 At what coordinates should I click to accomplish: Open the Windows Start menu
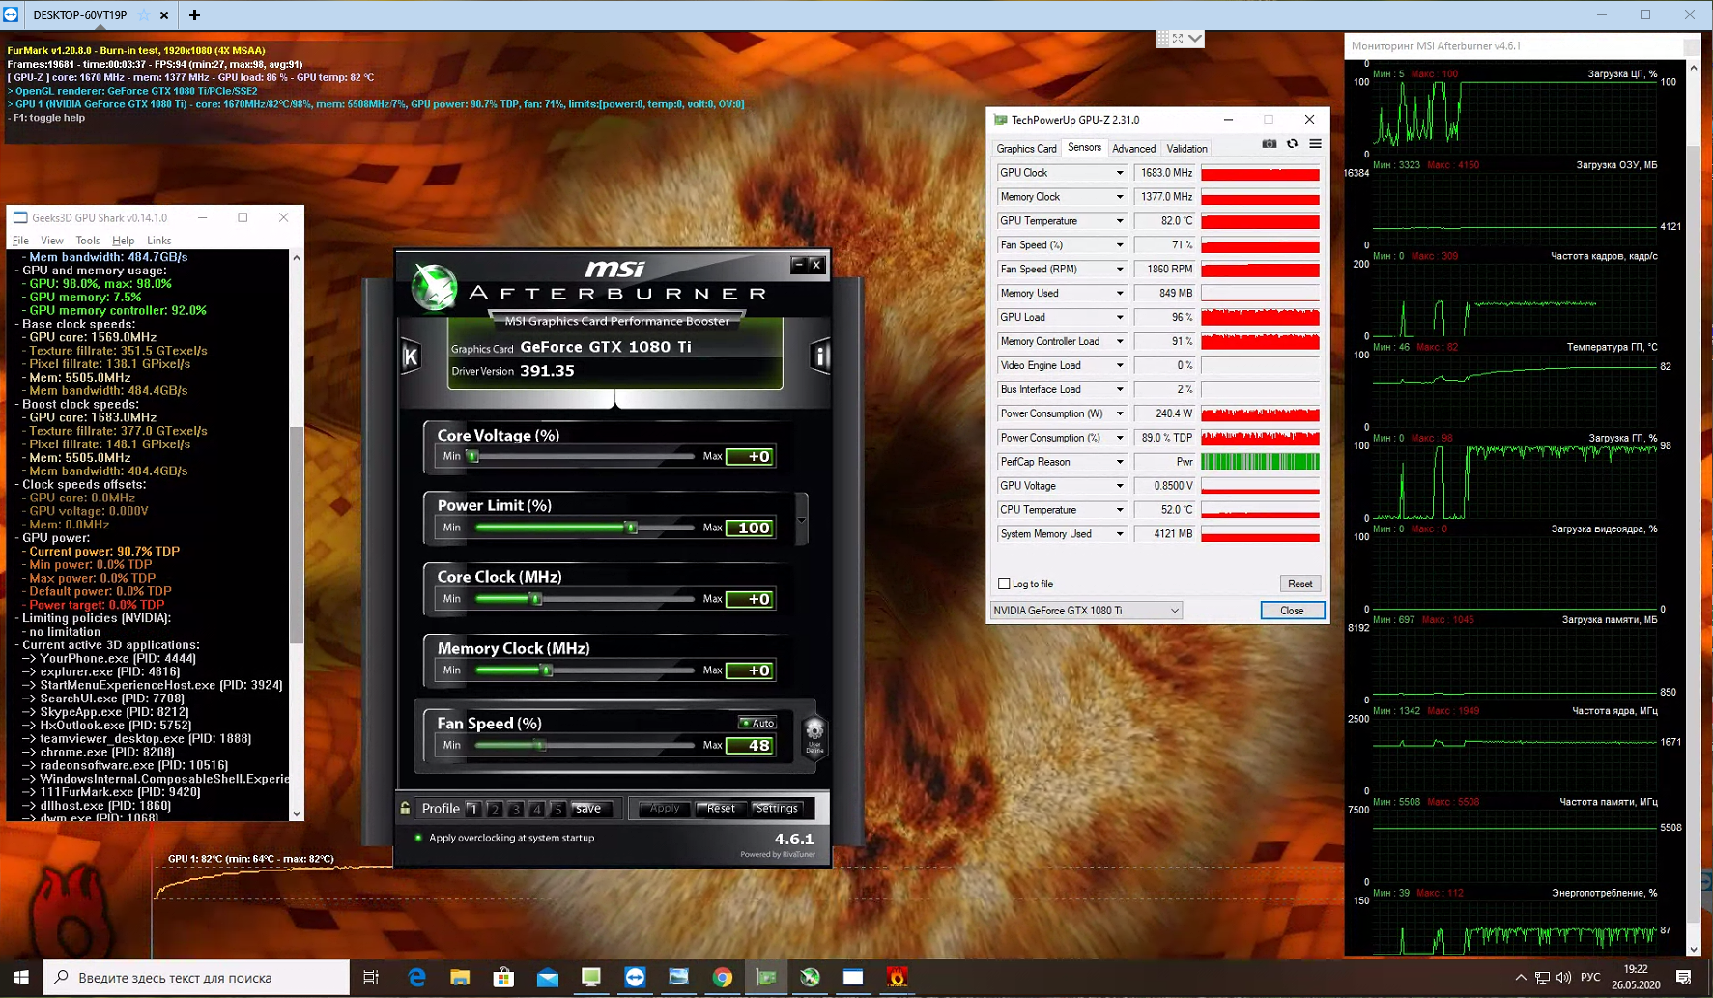tap(21, 978)
